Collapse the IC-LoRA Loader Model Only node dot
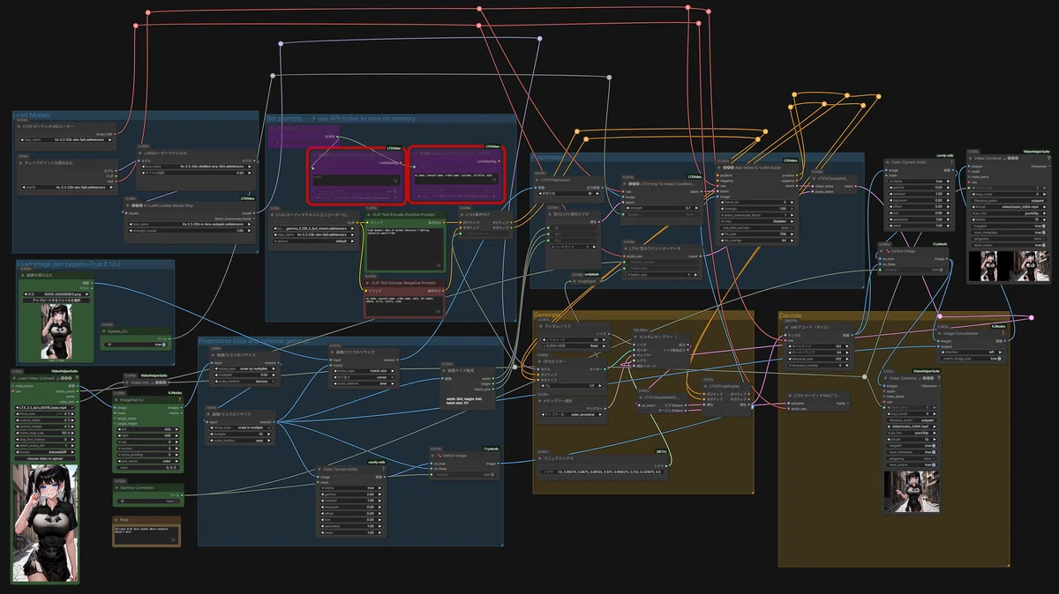This screenshot has height=594, width=1059. click(x=130, y=204)
